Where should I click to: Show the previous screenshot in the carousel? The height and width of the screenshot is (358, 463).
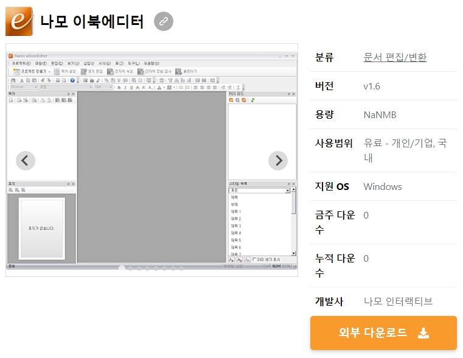point(26,161)
